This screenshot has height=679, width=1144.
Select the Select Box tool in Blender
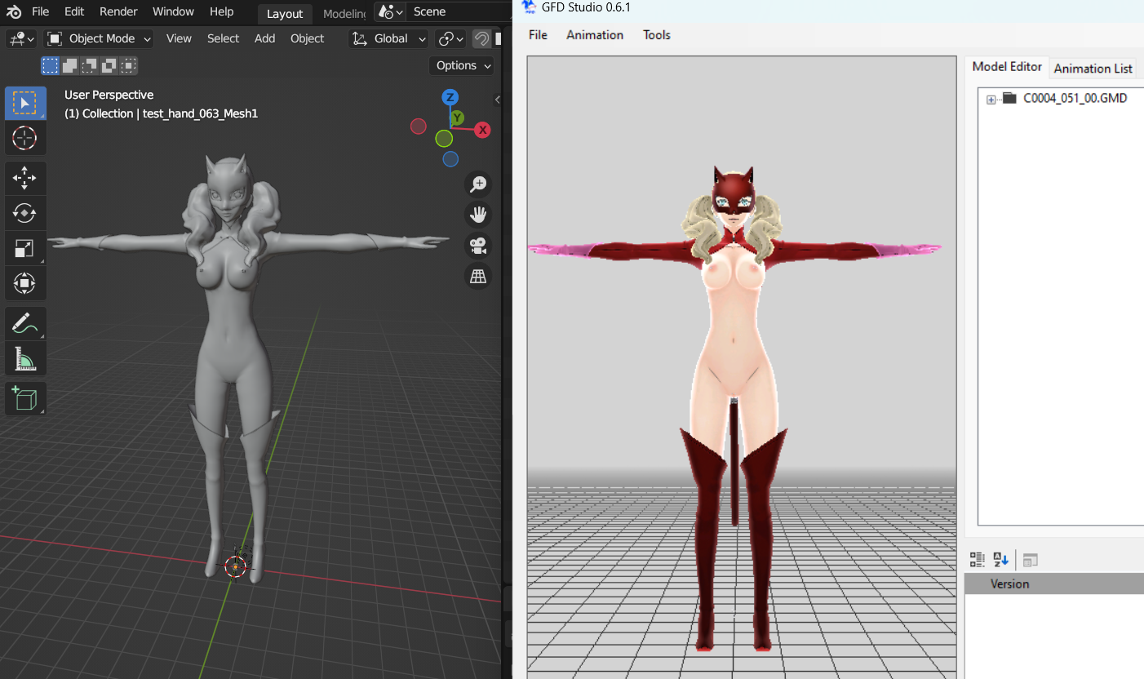25,104
